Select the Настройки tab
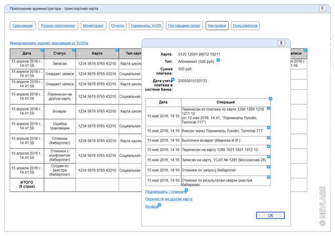335x236 pixels. pyautogui.click(x=217, y=26)
